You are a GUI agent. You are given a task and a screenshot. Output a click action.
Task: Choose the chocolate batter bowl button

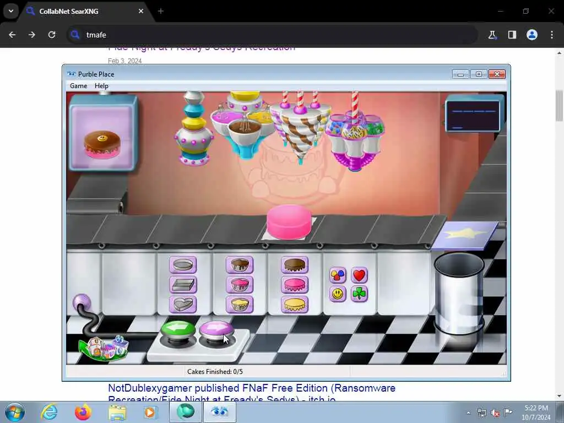pos(240,265)
